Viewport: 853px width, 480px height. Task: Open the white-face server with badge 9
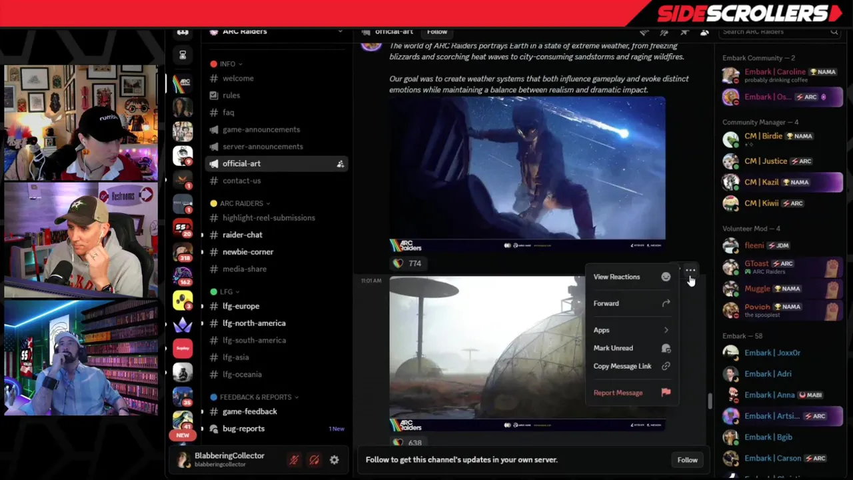click(183, 155)
